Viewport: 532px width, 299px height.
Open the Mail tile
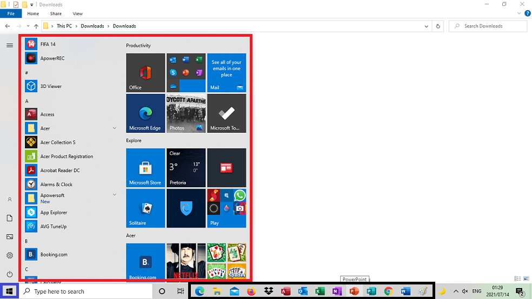pos(227,73)
